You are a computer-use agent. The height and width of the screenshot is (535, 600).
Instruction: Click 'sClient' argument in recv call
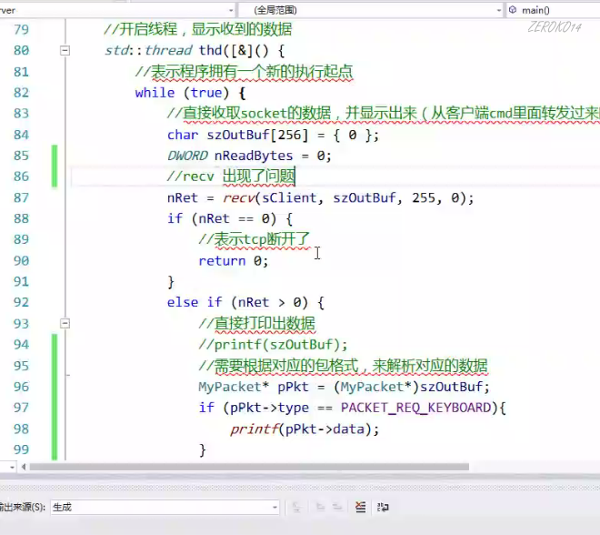coord(290,198)
